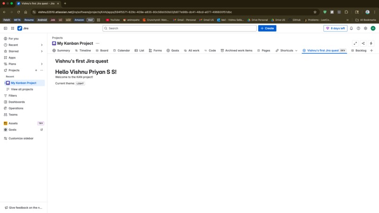This screenshot has height=213, width=379.
Task: Reload the browser page
Action: click(x=18, y=12)
